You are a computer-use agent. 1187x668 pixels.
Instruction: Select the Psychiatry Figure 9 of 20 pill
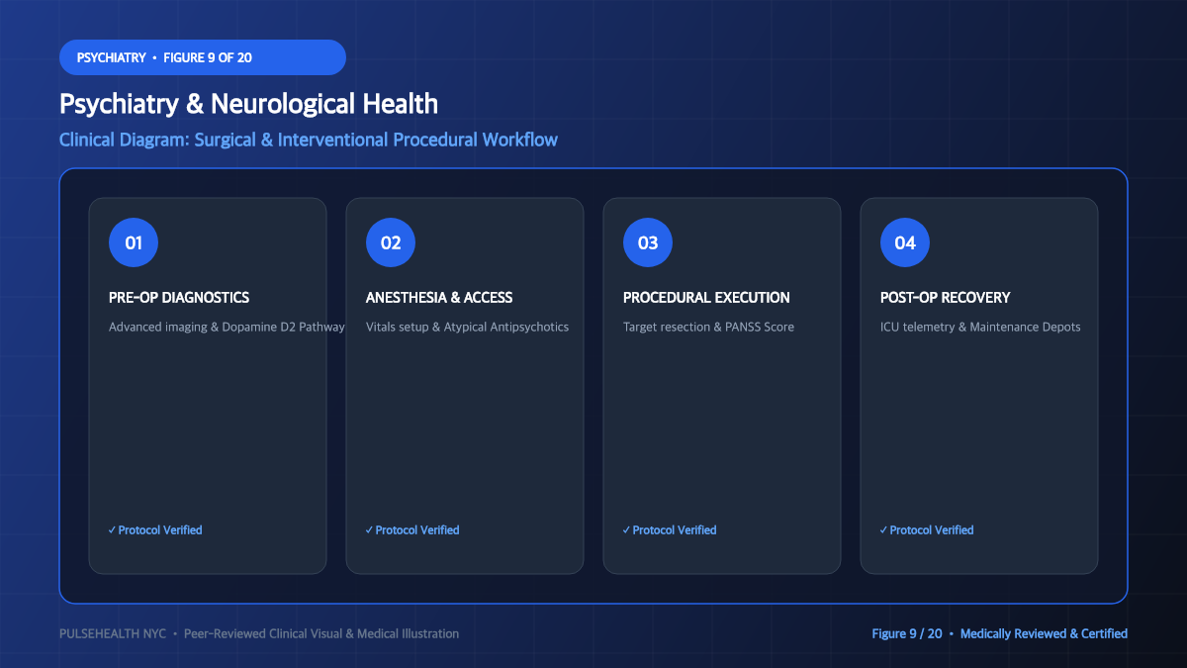203,57
